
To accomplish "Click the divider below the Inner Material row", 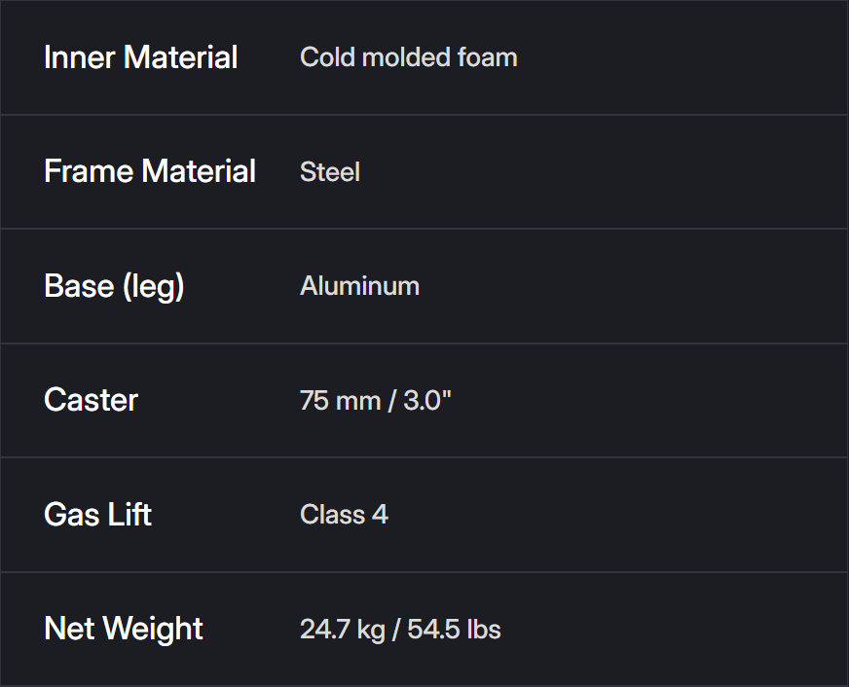I will tap(424, 115).
